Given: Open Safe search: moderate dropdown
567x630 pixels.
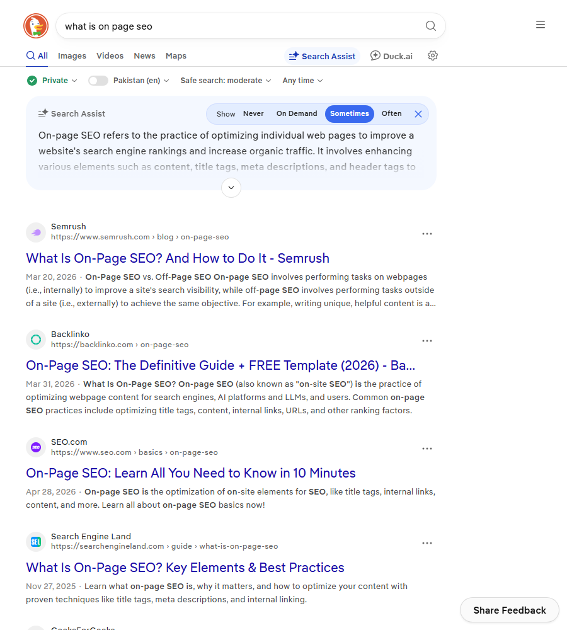Looking at the screenshot, I should pyautogui.click(x=226, y=81).
